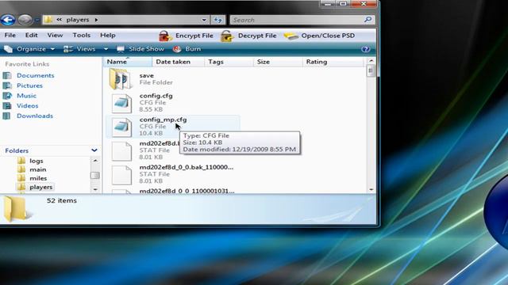508x285 pixels.
Task: Sort by the Date taken column
Action: (178, 62)
